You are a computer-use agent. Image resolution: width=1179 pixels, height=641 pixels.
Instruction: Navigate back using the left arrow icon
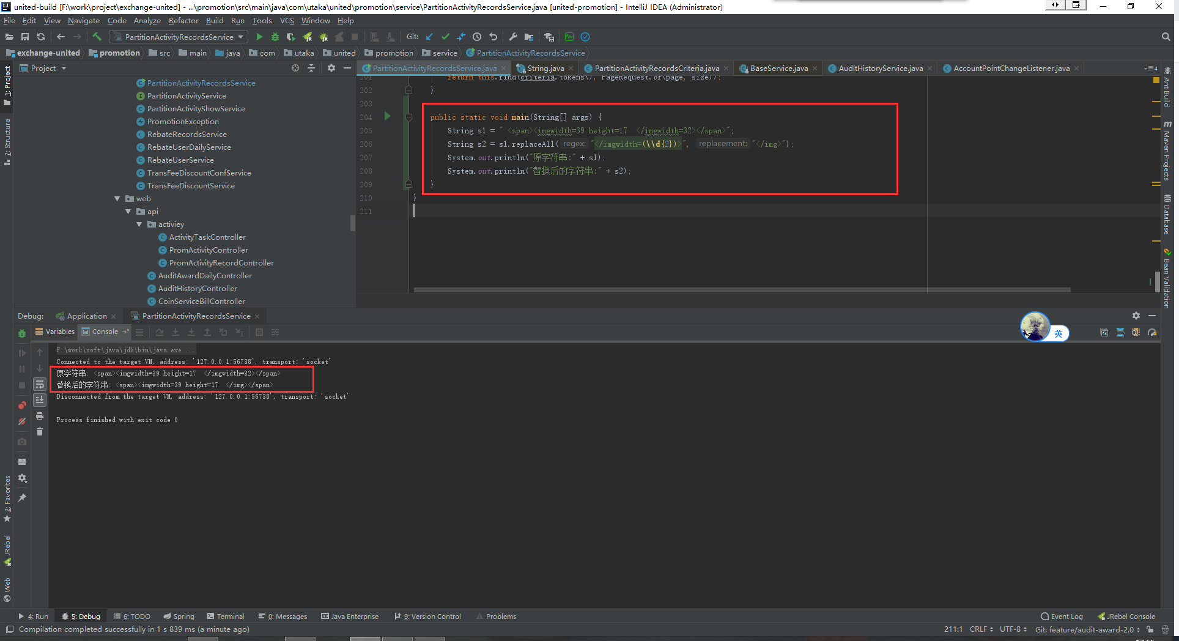(x=61, y=37)
